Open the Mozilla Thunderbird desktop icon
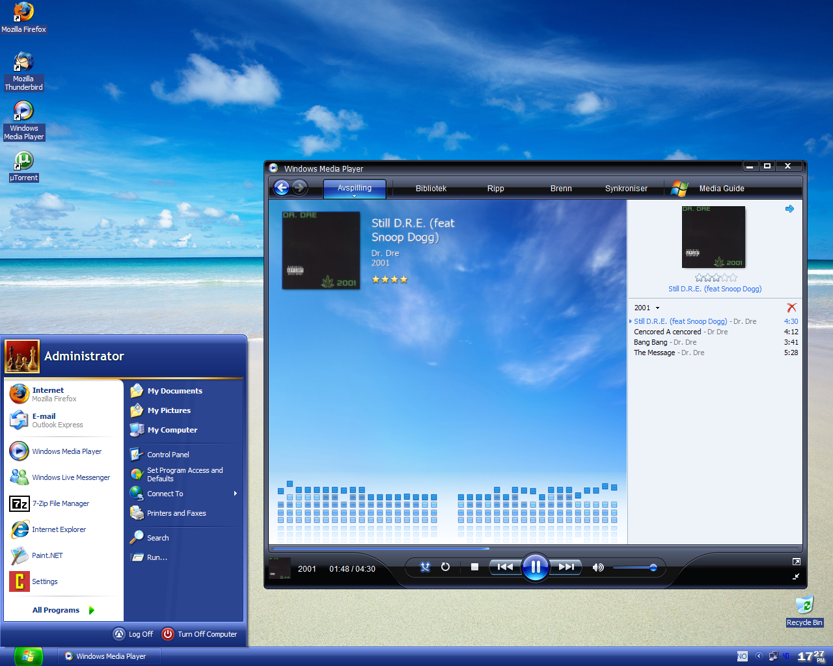 coord(23,72)
